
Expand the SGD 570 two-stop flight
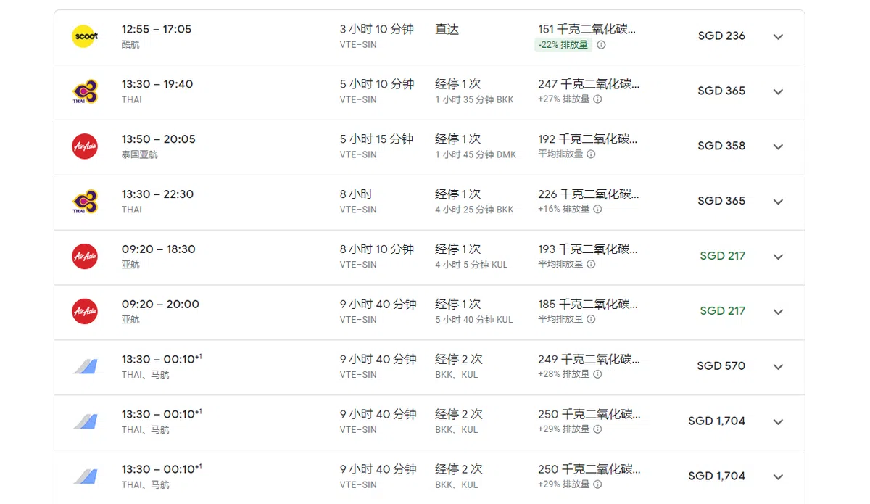click(x=778, y=367)
